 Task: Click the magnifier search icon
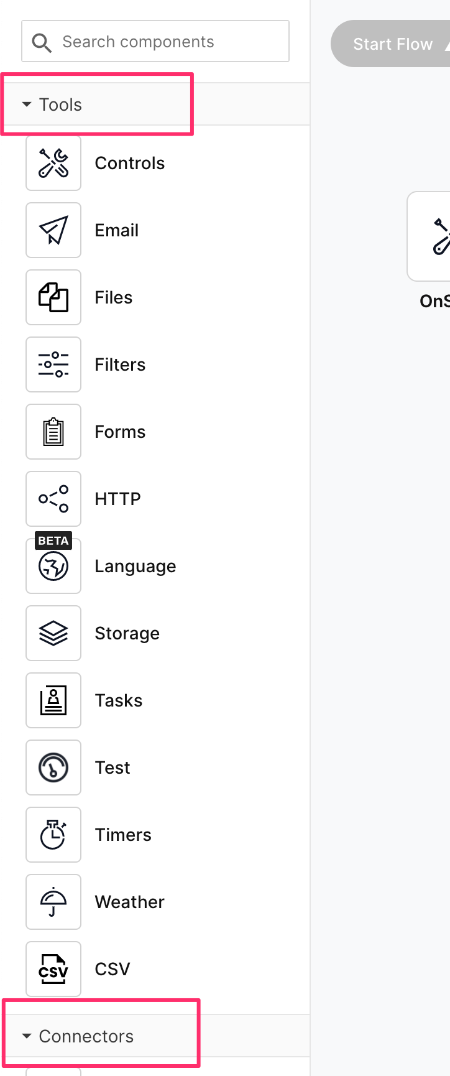click(42, 42)
